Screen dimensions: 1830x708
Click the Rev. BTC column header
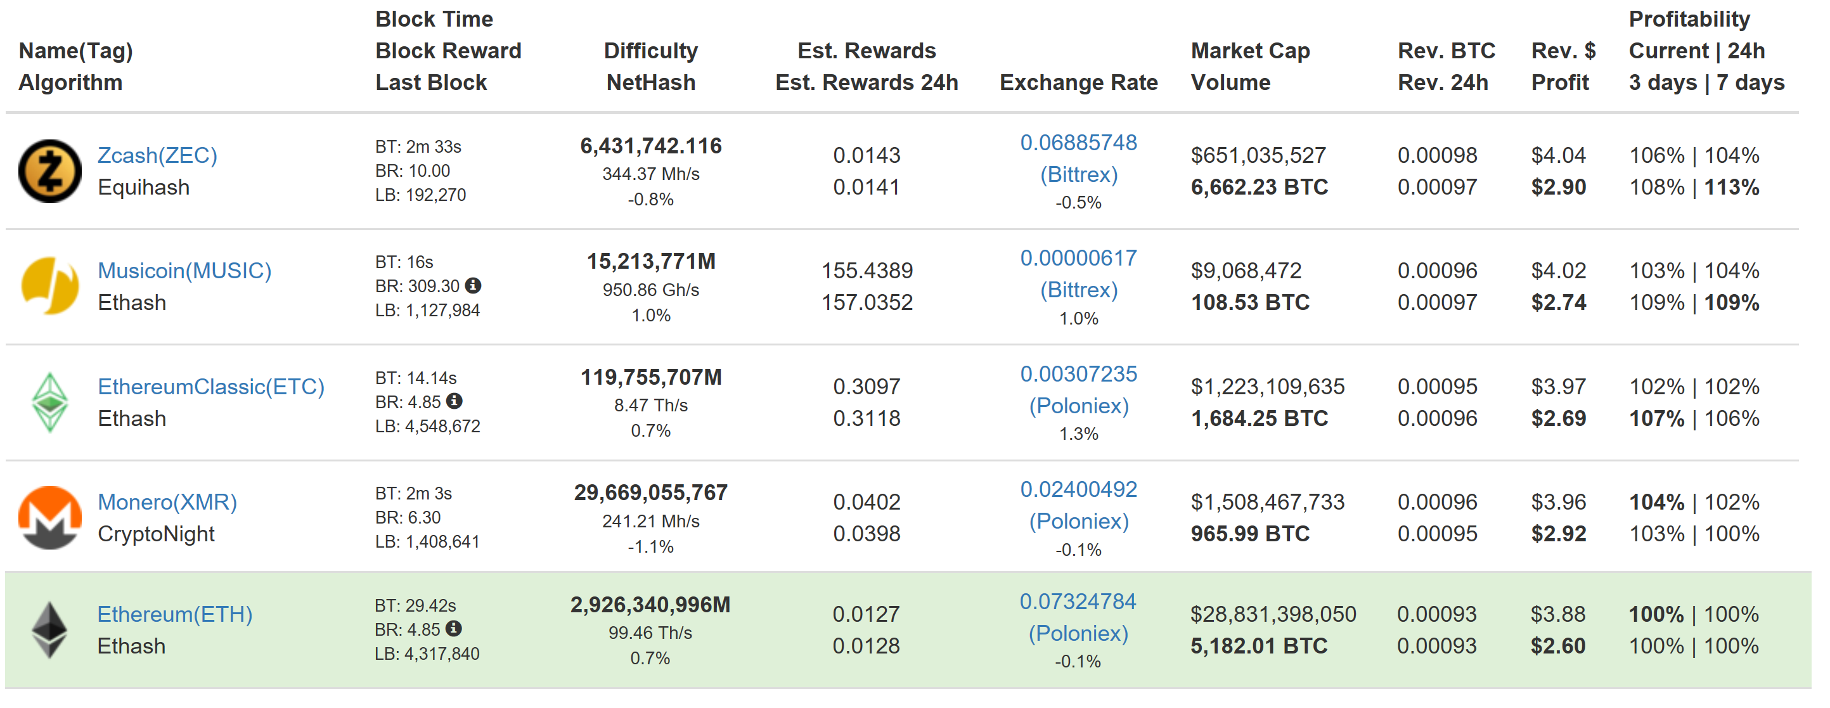click(x=1447, y=51)
